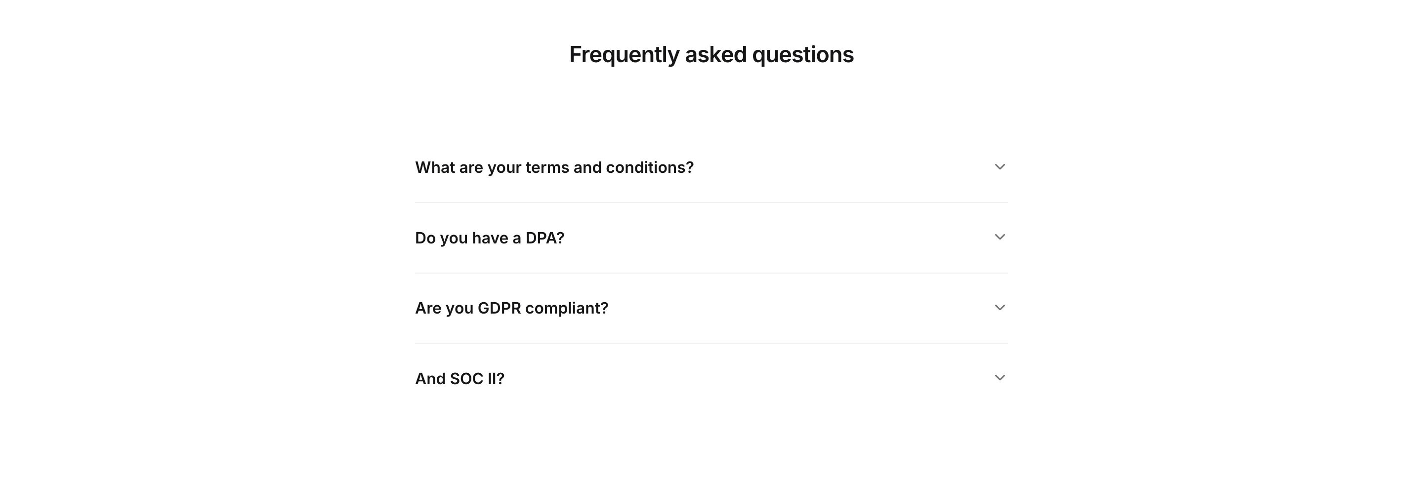The width and height of the screenshot is (1423, 478).
Task: Click the 'Frequently asked questions' heading
Action: [x=711, y=54]
